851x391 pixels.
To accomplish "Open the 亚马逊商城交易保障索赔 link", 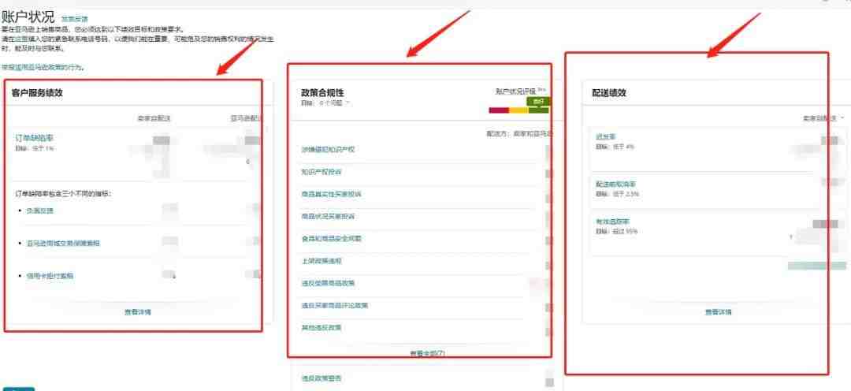I will point(63,244).
